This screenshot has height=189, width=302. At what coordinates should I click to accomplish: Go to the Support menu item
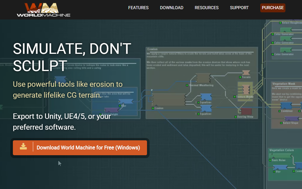pyautogui.click(x=239, y=8)
